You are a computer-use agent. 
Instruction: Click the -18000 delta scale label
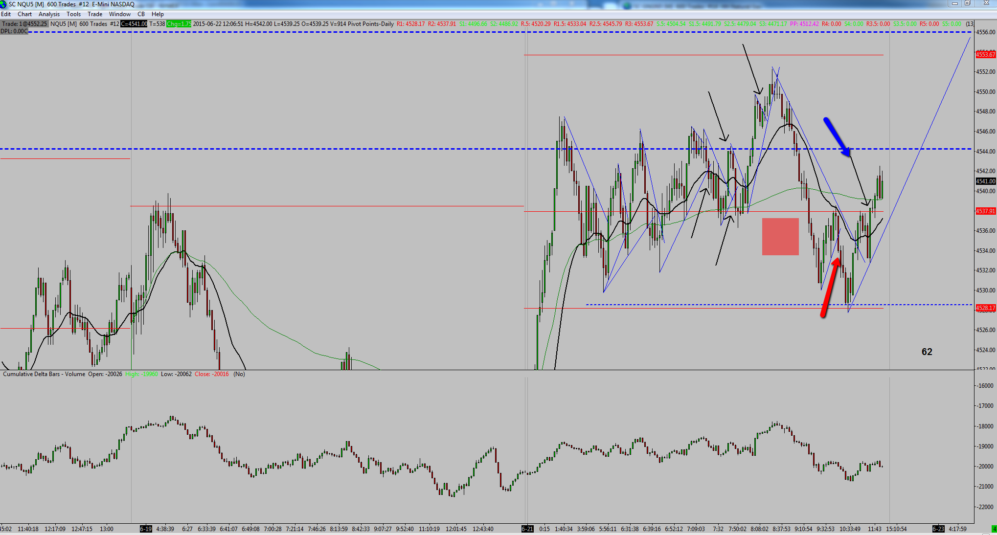pos(985,426)
